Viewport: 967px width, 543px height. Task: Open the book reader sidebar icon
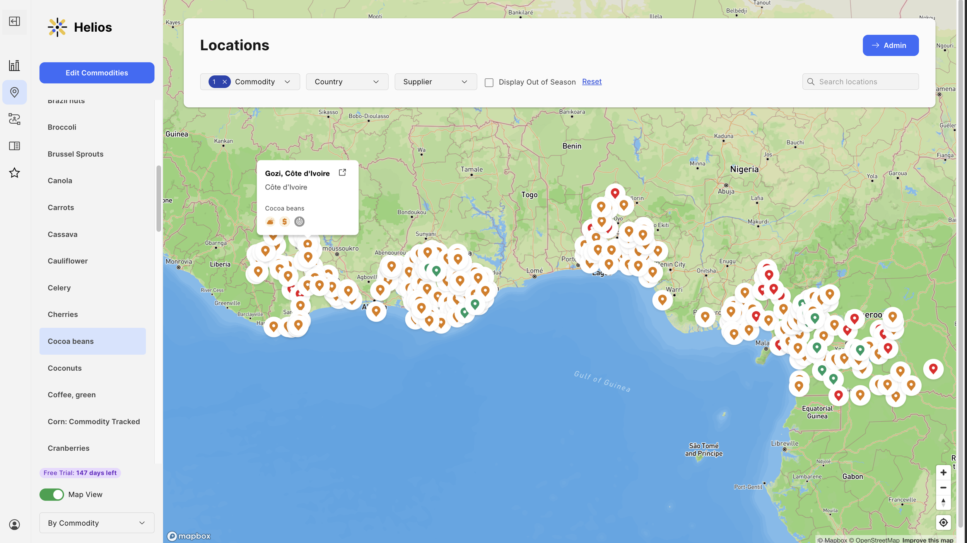point(14,146)
